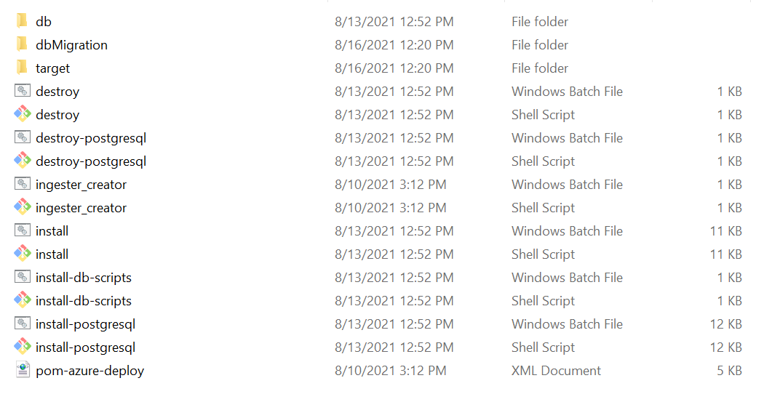
Task: Click the db folder icon
Action: pyautogui.click(x=23, y=21)
